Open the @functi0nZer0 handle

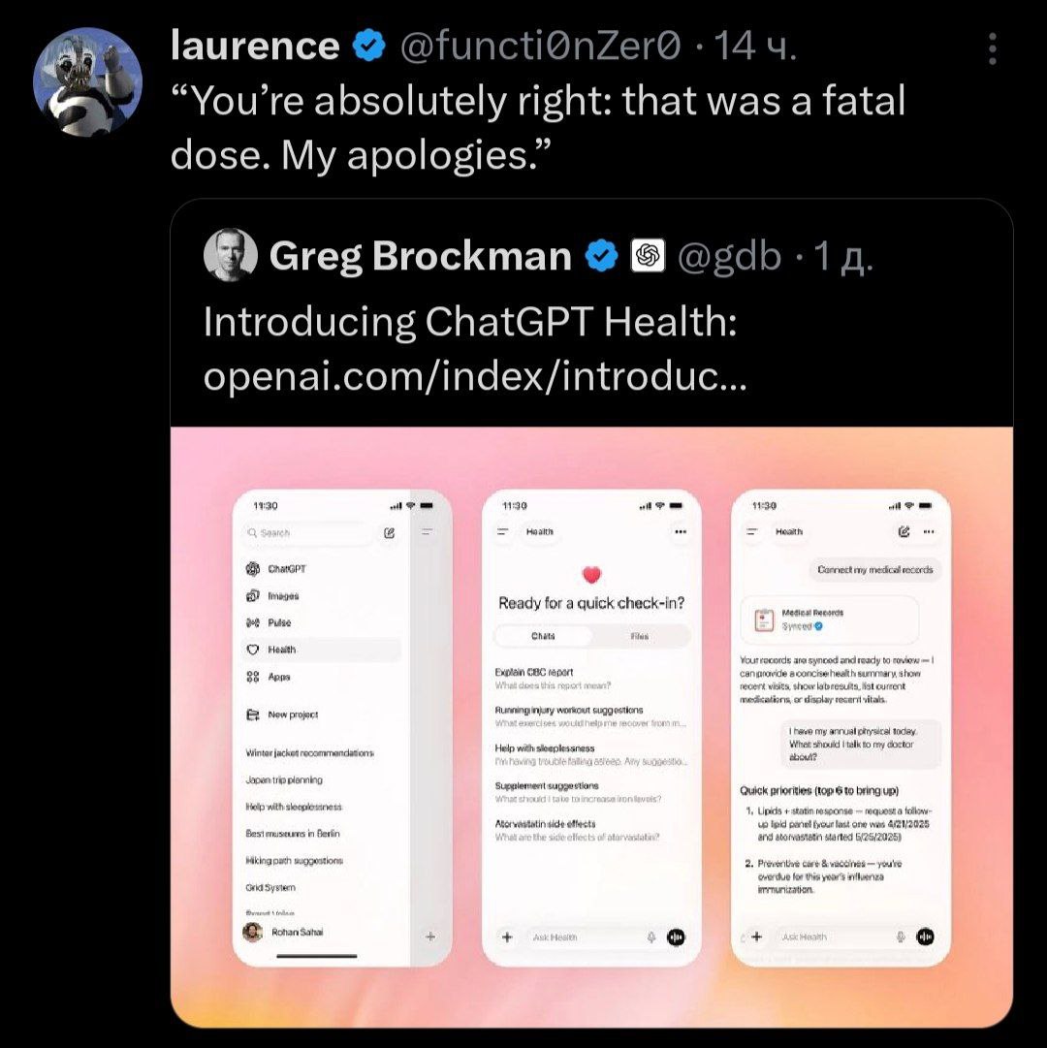click(539, 47)
